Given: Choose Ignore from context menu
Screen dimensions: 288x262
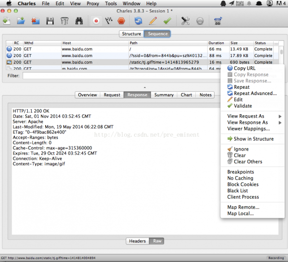Looking at the screenshot, I should tap(252, 149).
